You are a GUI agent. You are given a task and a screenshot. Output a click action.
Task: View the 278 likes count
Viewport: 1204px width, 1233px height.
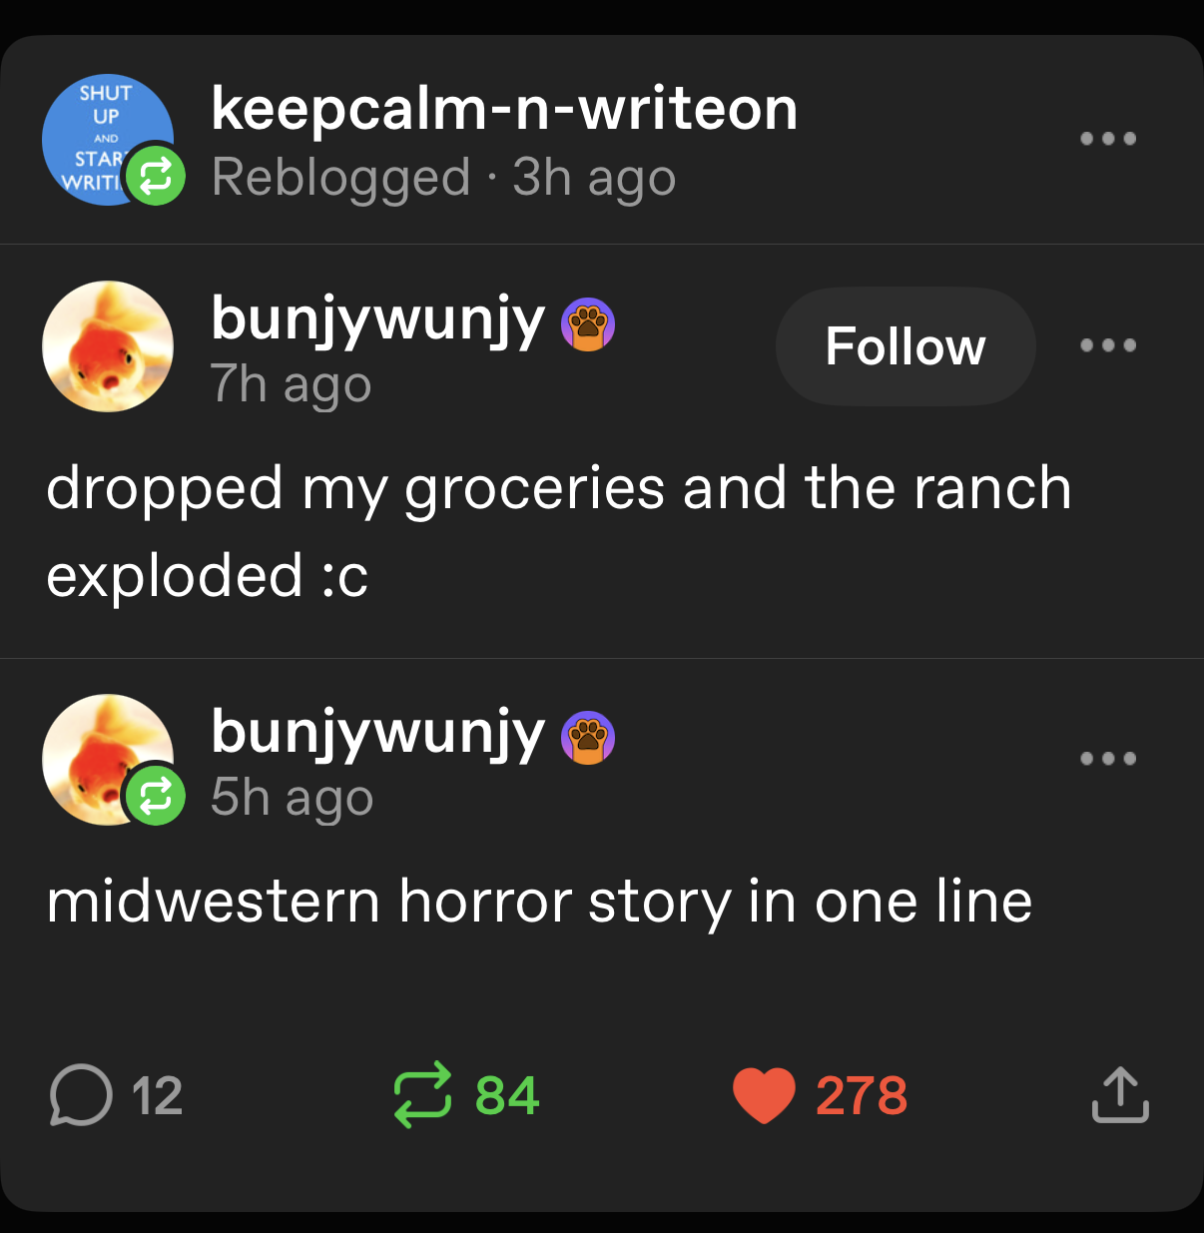(862, 1095)
